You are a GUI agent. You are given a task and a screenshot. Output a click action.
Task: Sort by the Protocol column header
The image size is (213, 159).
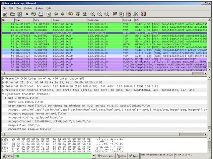coord(128,20)
